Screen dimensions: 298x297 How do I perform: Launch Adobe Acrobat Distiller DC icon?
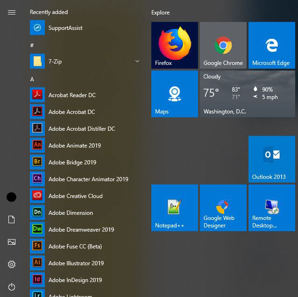37,128
